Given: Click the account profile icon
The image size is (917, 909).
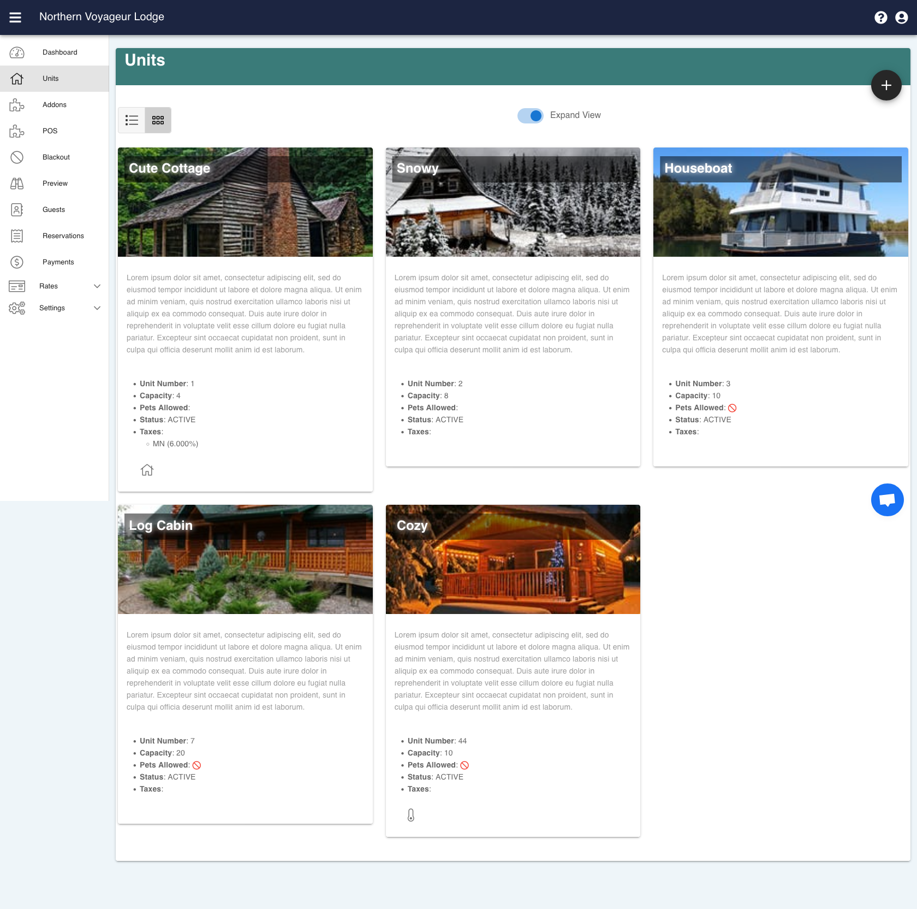Looking at the screenshot, I should point(901,17).
